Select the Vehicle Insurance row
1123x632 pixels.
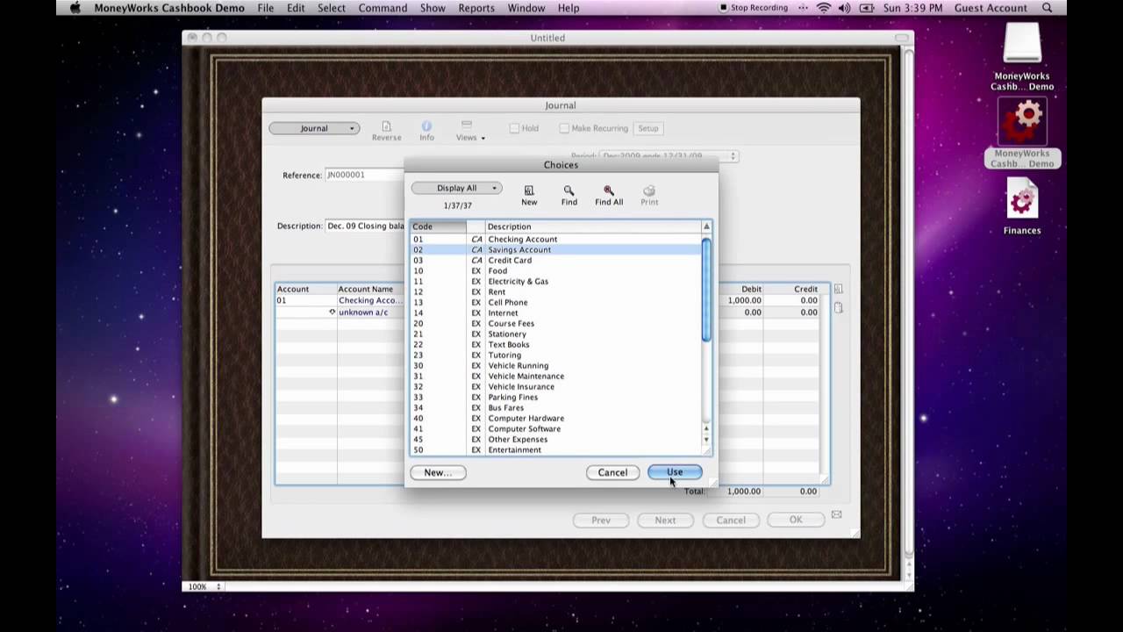(x=556, y=386)
